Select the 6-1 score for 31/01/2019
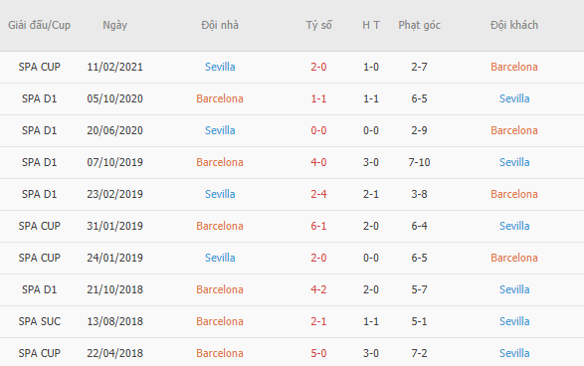The width and height of the screenshot is (584, 366). coord(318,226)
